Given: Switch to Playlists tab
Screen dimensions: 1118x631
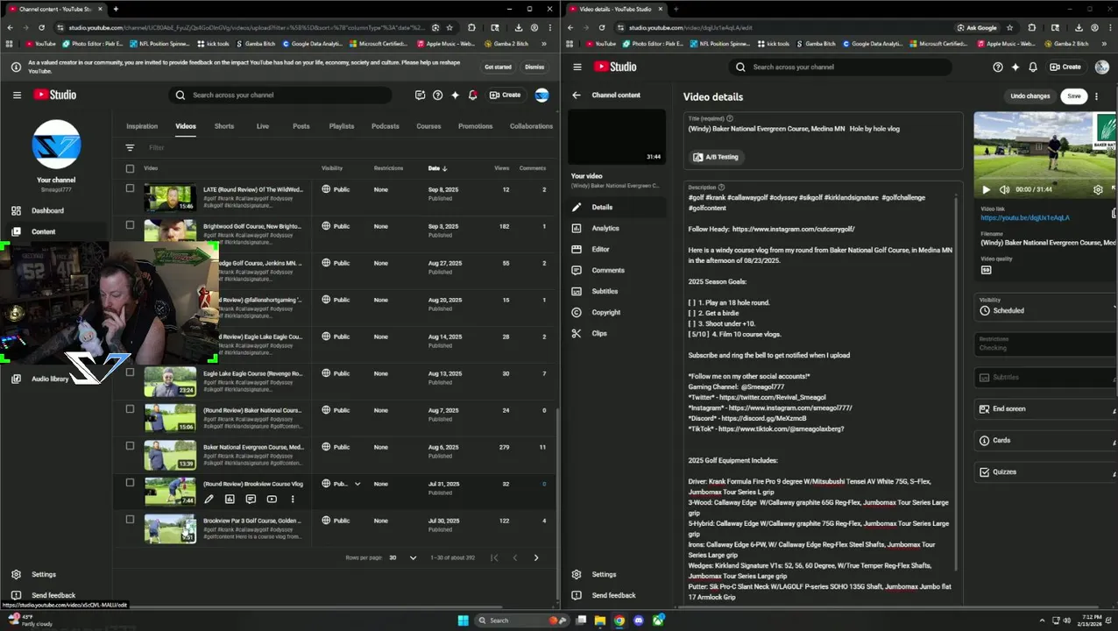Looking at the screenshot, I should pyautogui.click(x=342, y=126).
